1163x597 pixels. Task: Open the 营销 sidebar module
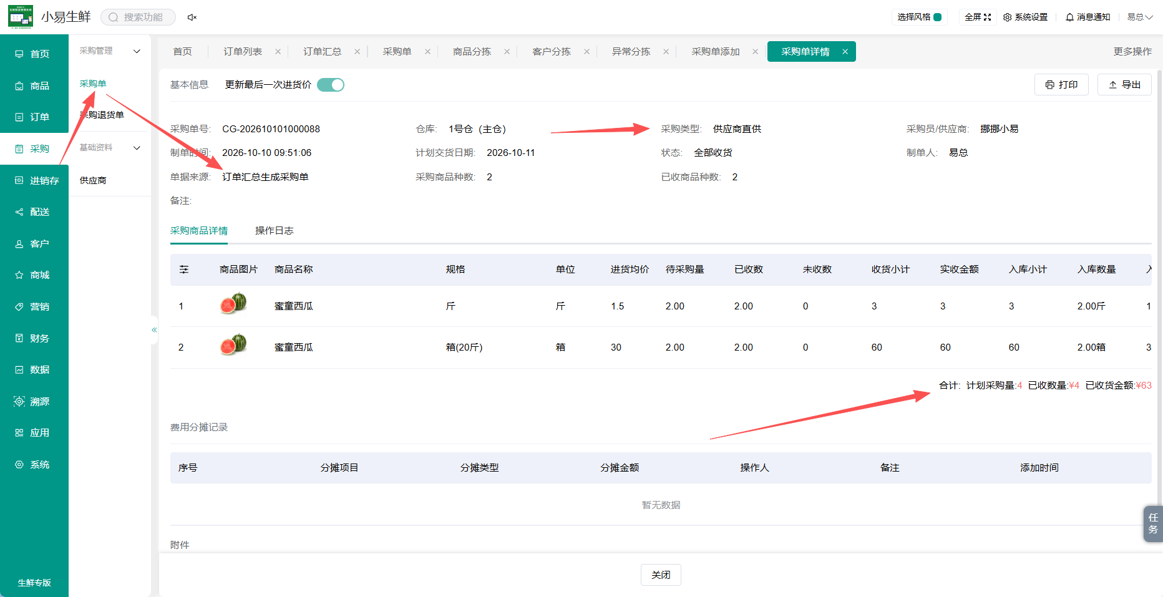point(34,306)
